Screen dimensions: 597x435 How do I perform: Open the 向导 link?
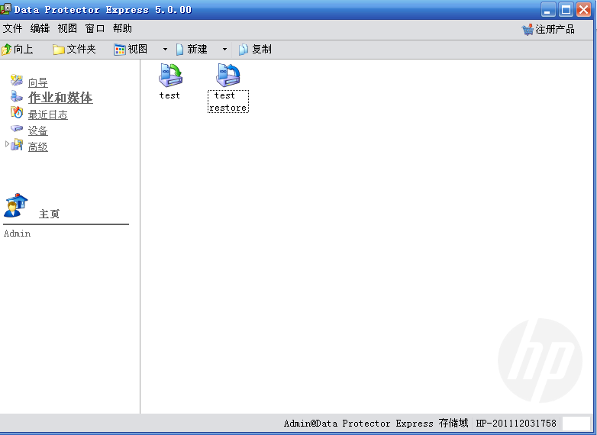tap(37, 82)
